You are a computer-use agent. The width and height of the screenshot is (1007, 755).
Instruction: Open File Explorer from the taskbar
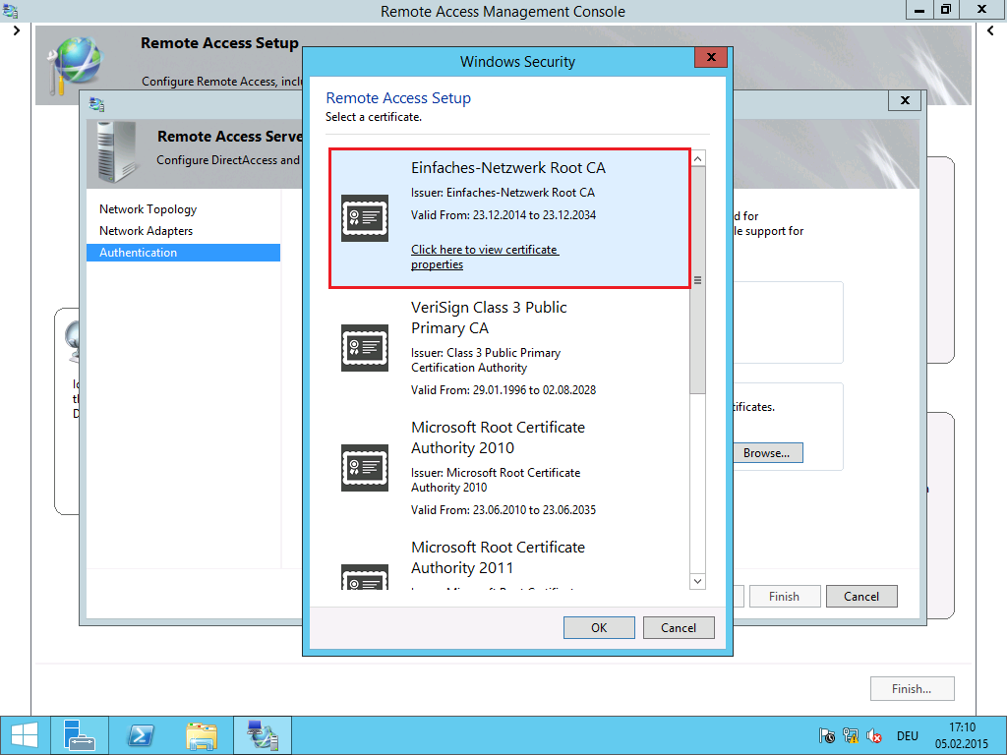(x=202, y=735)
